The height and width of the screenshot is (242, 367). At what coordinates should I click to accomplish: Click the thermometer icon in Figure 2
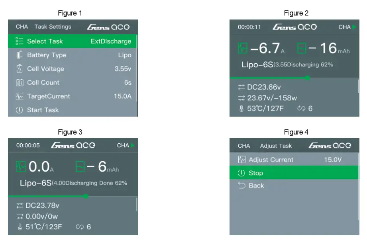tap(241, 108)
